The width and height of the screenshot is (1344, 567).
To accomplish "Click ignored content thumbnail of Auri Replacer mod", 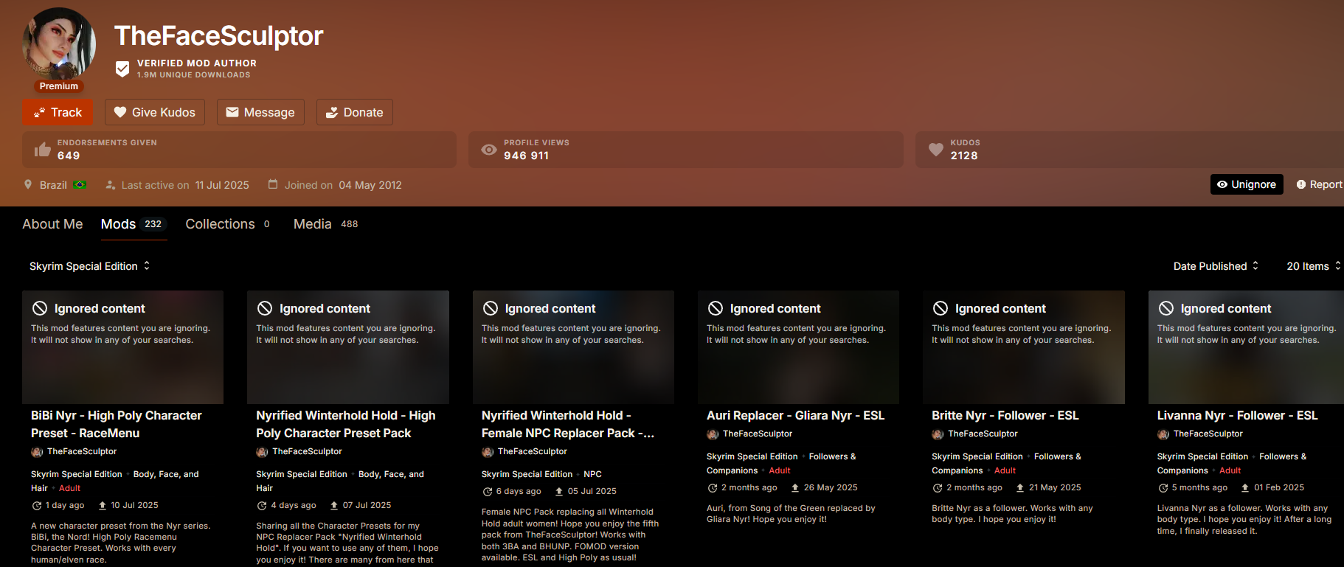I will 798,347.
